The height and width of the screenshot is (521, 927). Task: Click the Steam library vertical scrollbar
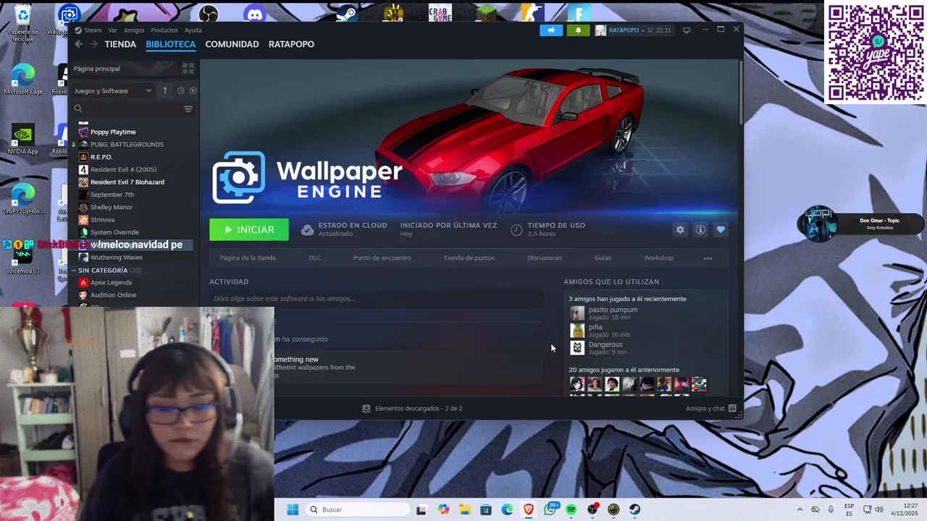740,93
